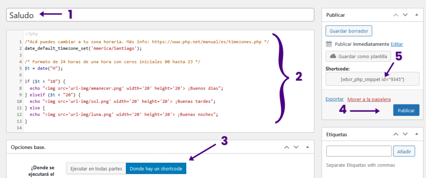
Task: Move Etiquetas panel up with arrow
Action: 396,134
